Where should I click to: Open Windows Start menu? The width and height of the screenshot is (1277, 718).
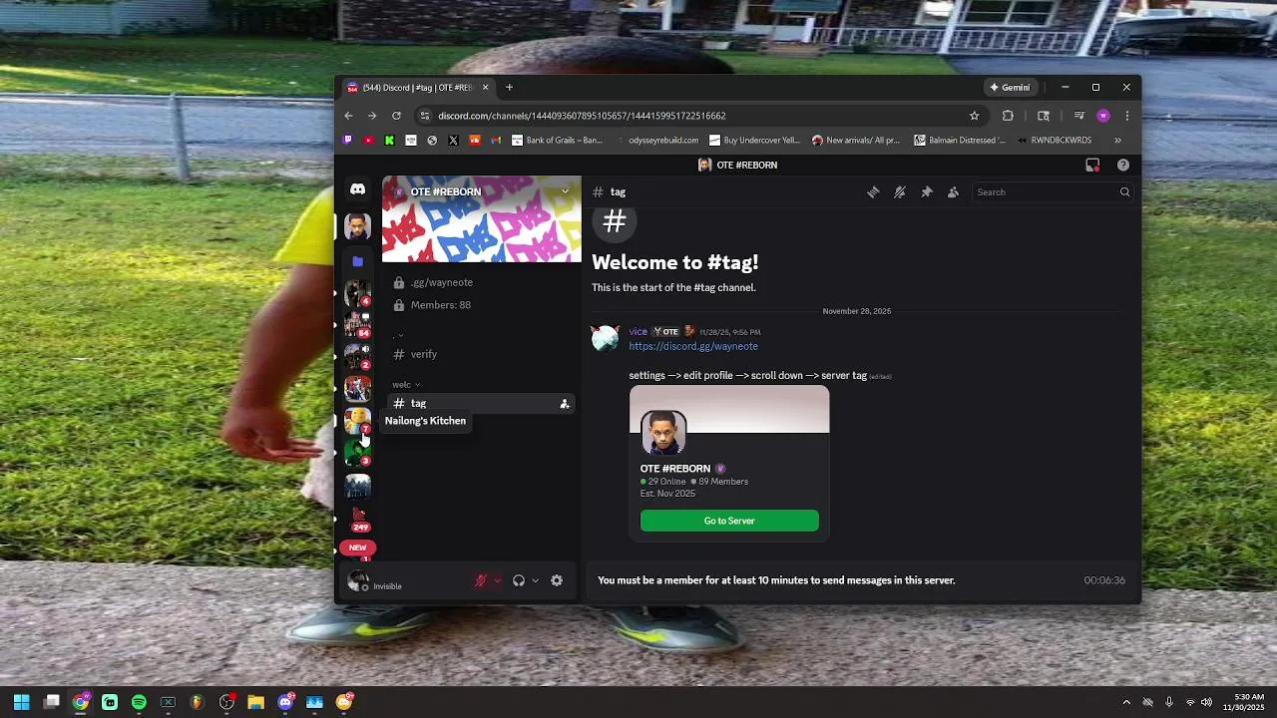21,702
